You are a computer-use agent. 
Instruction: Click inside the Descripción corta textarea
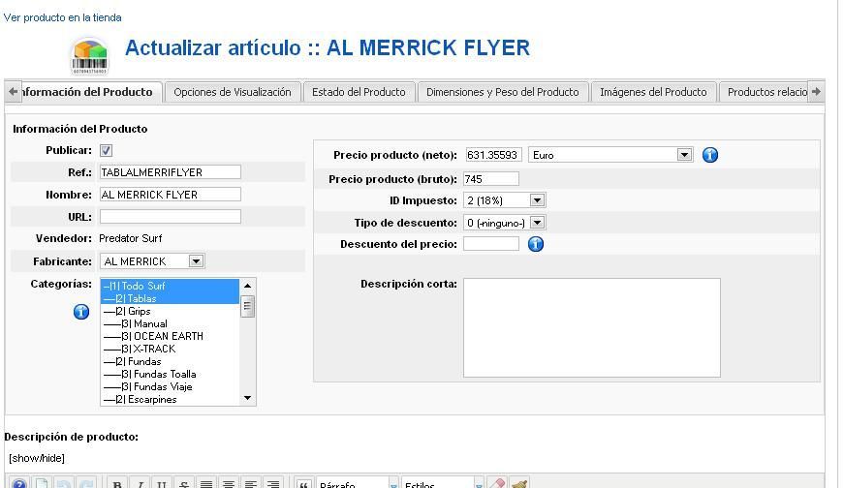[591, 327]
